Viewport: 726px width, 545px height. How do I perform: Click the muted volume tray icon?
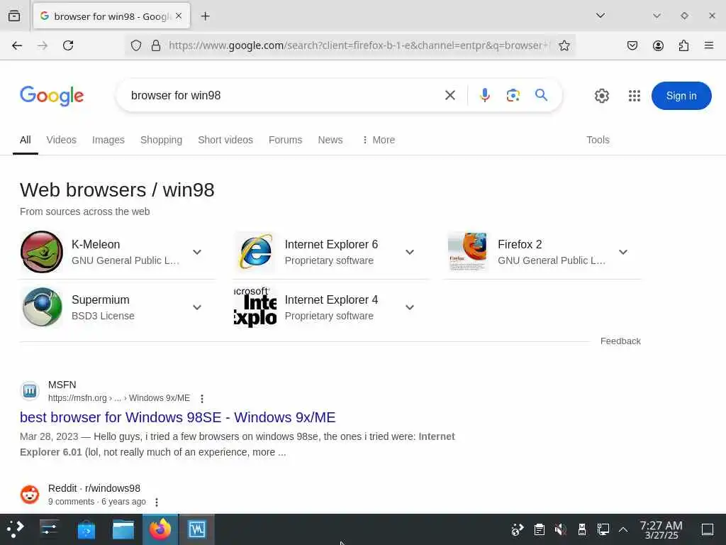[560, 529]
